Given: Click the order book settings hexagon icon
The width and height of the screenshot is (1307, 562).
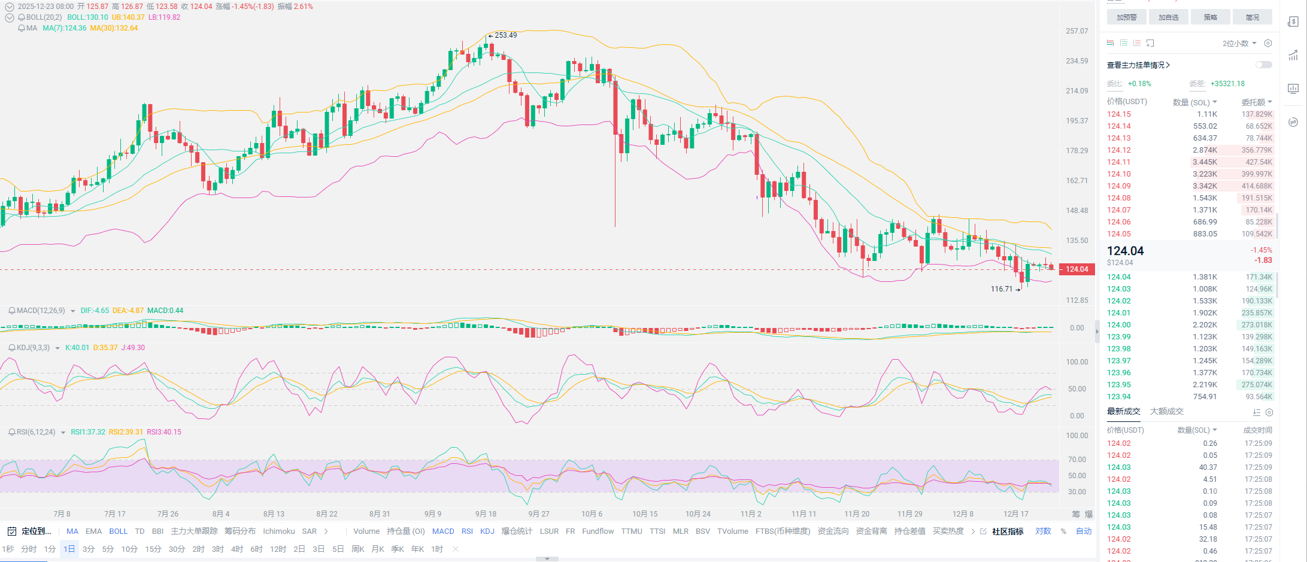Looking at the screenshot, I should 1268,43.
